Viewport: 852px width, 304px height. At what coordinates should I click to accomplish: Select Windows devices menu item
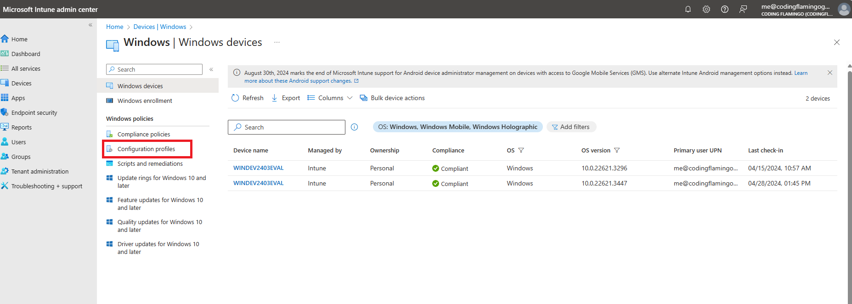[x=158, y=86]
